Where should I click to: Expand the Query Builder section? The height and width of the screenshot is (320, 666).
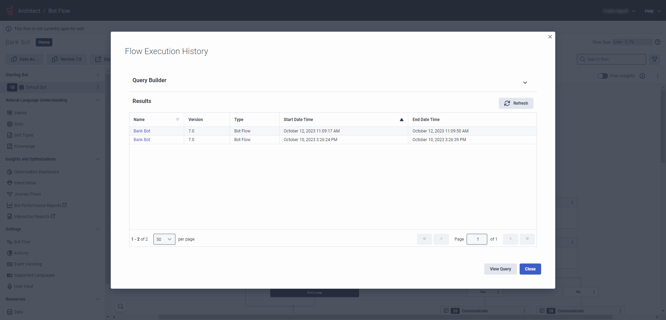pos(525,83)
